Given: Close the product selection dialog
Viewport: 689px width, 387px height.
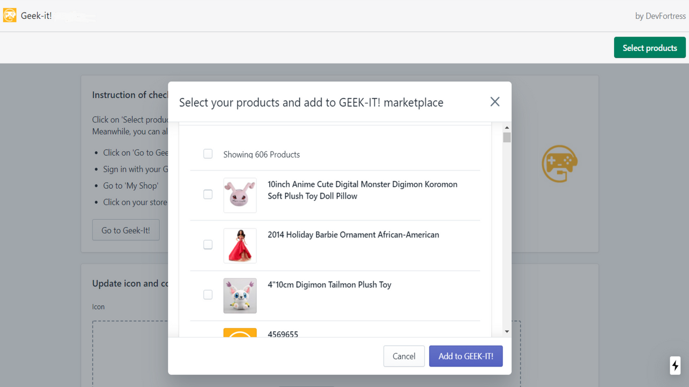Looking at the screenshot, I should click(495, 102).
